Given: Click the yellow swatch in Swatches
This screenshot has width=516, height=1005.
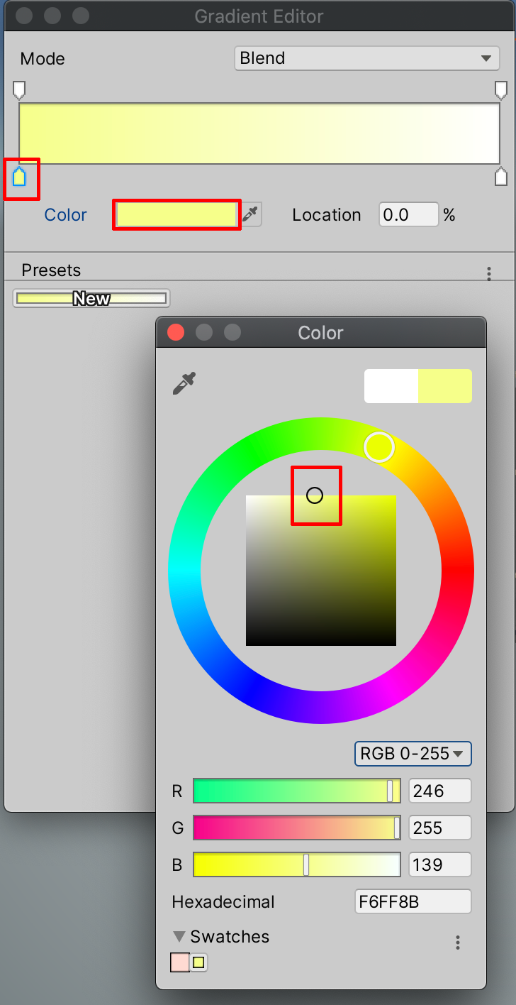Looking at the screenshot, I should [198, 962].
